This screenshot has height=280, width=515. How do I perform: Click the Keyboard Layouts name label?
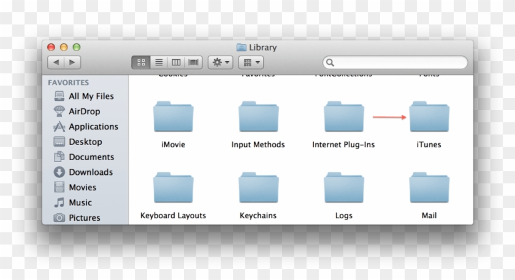(x=173, y=215)
